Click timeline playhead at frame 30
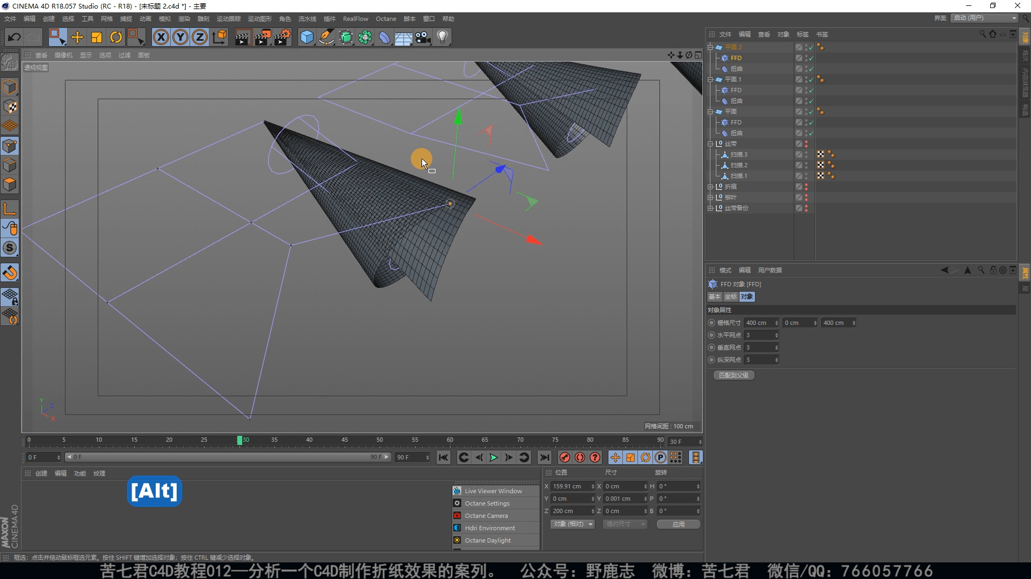Screen dimensions: 1031x579 click(240, 440)
